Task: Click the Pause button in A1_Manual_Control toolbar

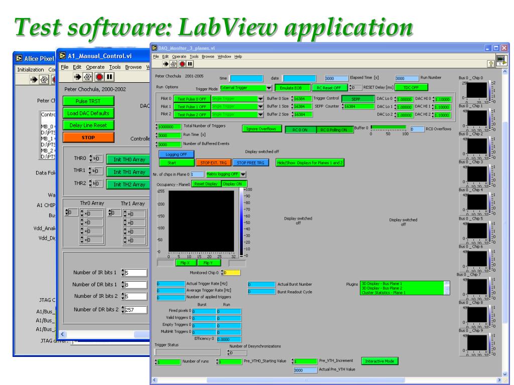Action: [109, 77]
